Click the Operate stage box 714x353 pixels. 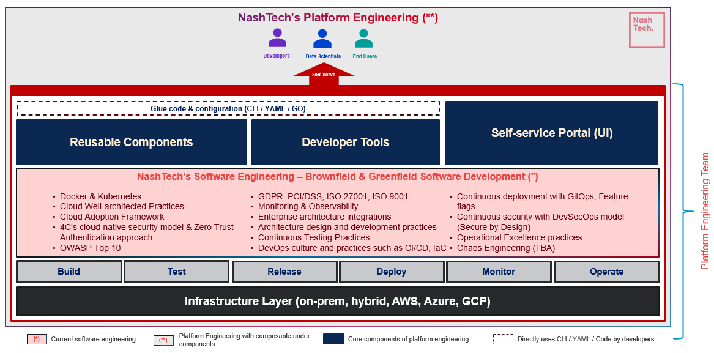click(x=606, y=272)
